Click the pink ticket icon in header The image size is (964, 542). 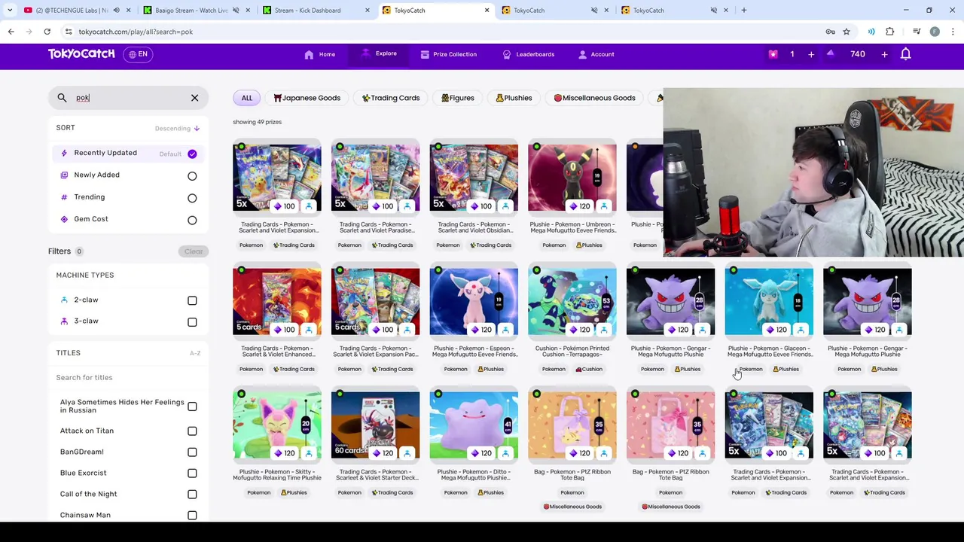tap(773, 54)
